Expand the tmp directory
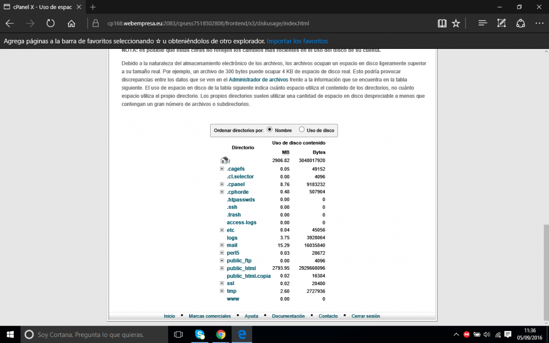 point(222,291)
